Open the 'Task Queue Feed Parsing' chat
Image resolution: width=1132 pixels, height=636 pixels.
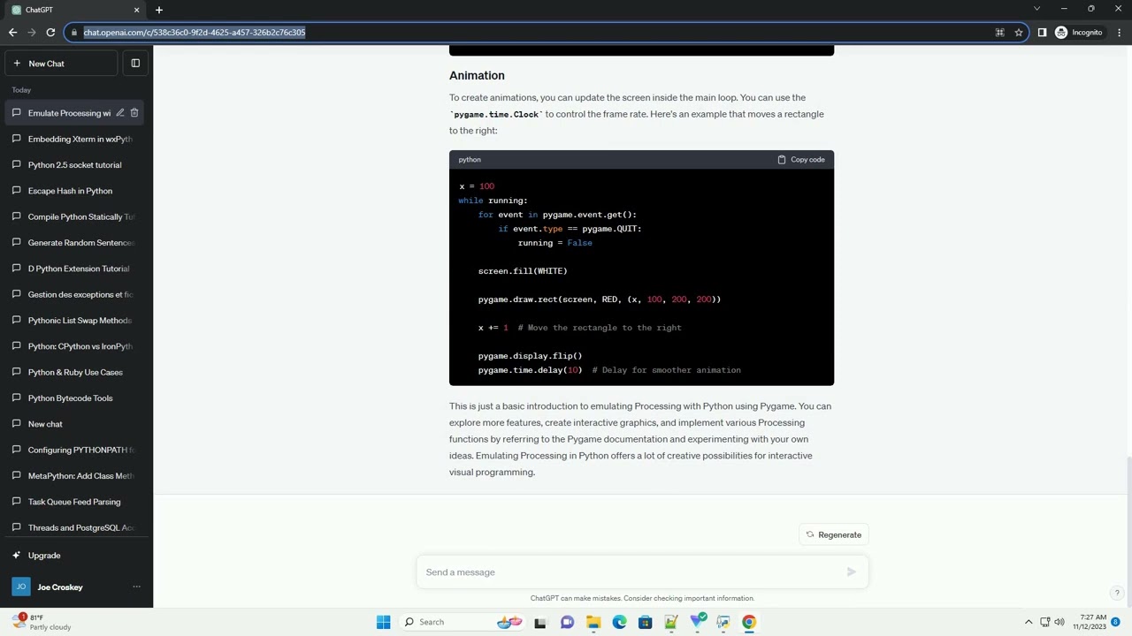pos(76,502)
